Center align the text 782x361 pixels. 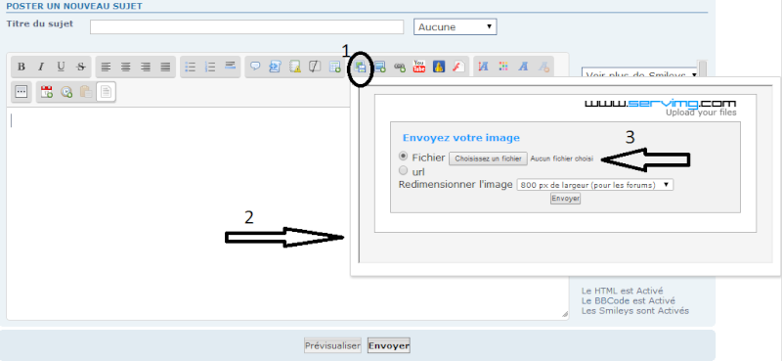tap(126, 67)
